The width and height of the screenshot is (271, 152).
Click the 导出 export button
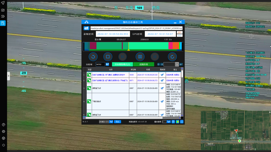point(117,122)
